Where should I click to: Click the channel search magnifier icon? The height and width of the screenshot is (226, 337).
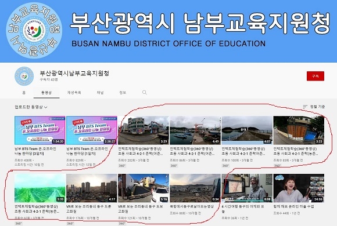point(145,92)
